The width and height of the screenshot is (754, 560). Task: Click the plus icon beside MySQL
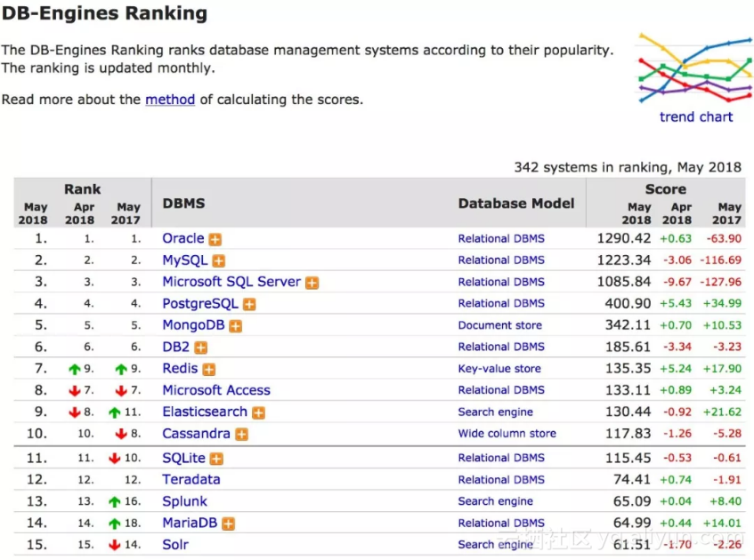(x=219, y=260)
